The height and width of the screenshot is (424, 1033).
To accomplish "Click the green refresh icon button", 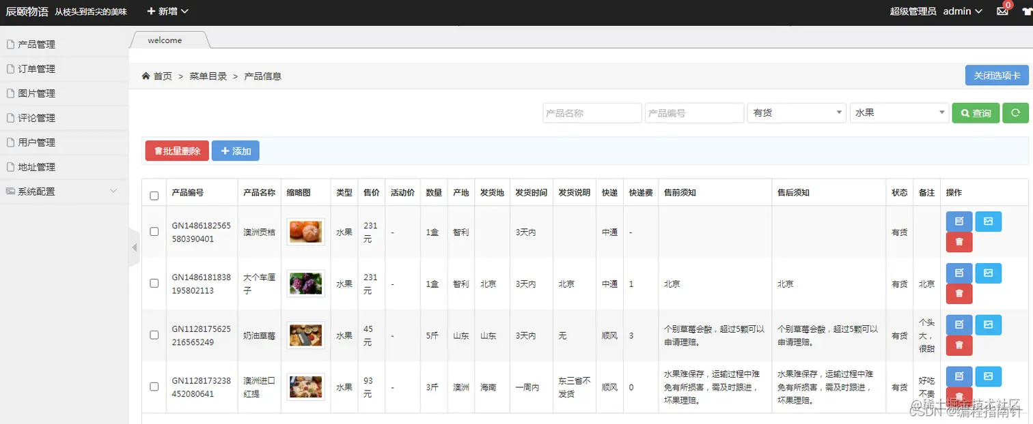I will click(x=1015, y=112).
